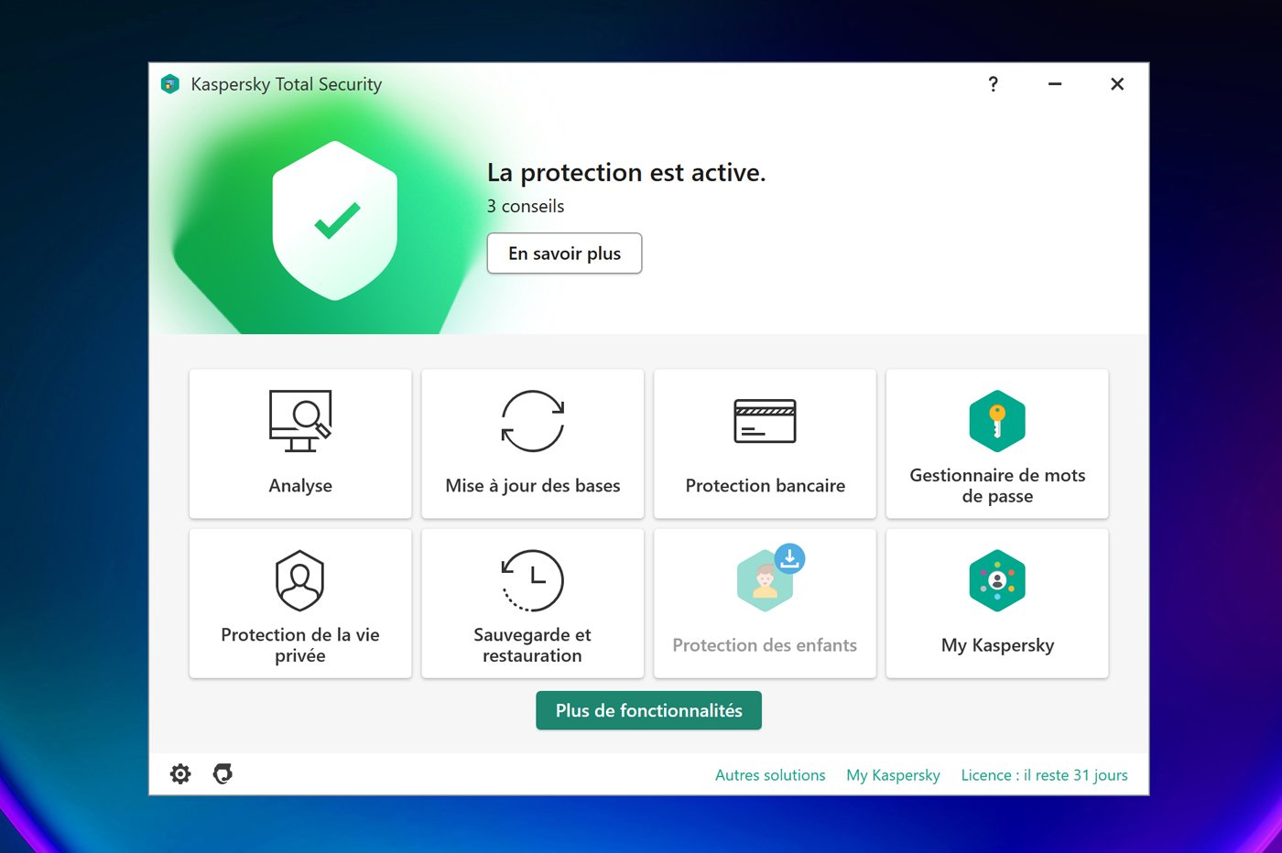This screenshot has height=853, width=1282.
Task: Click the question mark help icon
Action: [994, 84]
